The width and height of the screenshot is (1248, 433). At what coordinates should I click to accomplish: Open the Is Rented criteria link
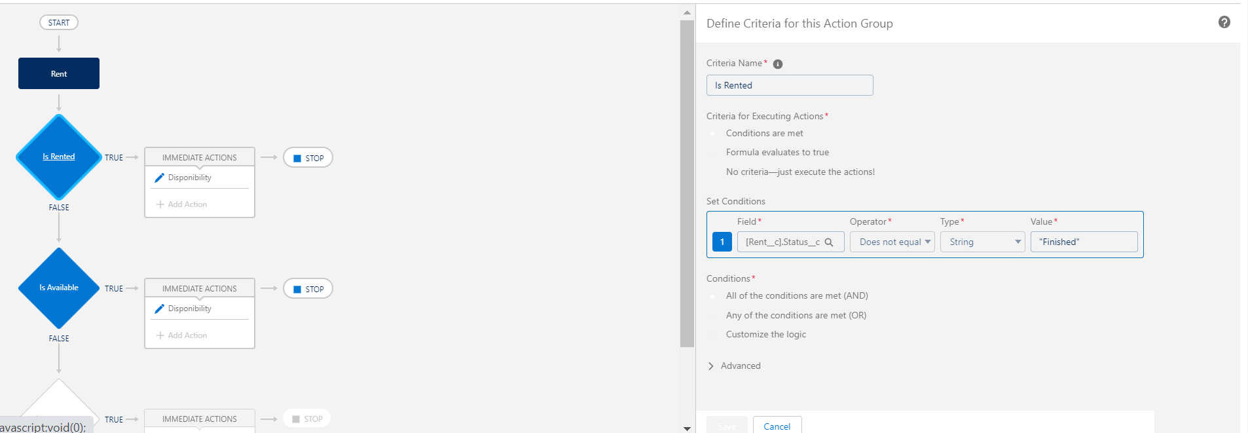(x=59, y=157)
